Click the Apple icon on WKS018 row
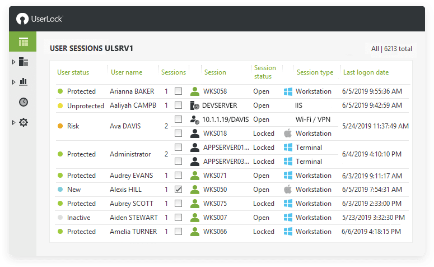The image size is (434, 267). point(288,133)
